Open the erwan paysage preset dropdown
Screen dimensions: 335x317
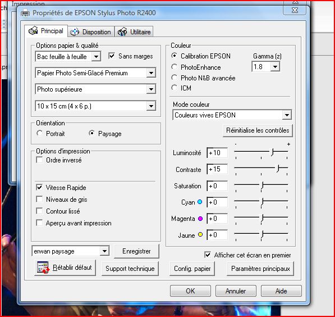click(x=71, y=251)
